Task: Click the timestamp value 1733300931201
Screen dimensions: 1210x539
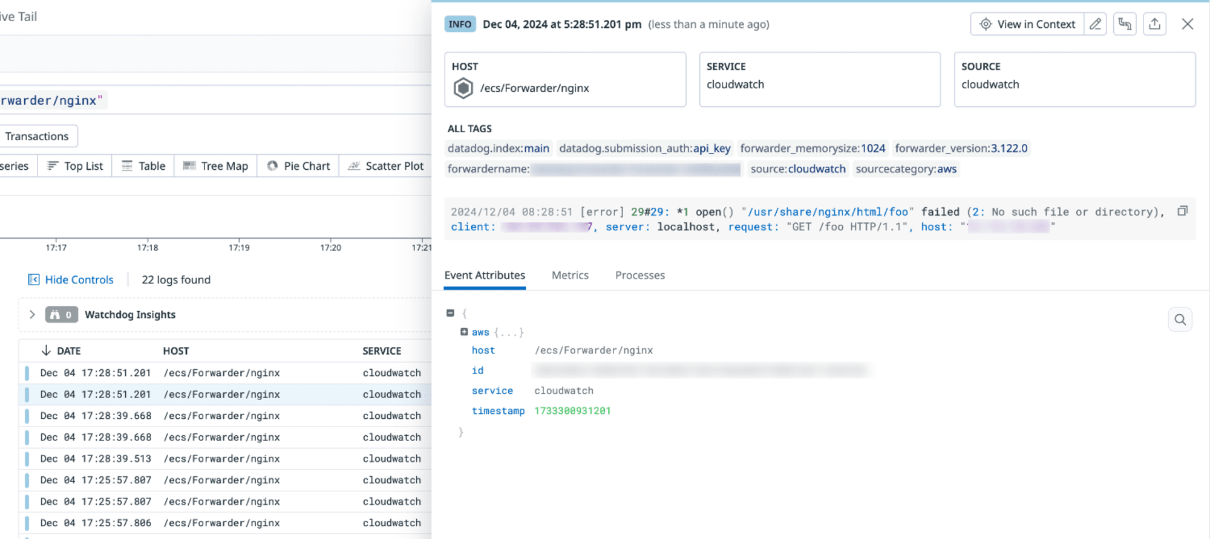Action: (x=572, y=411)
